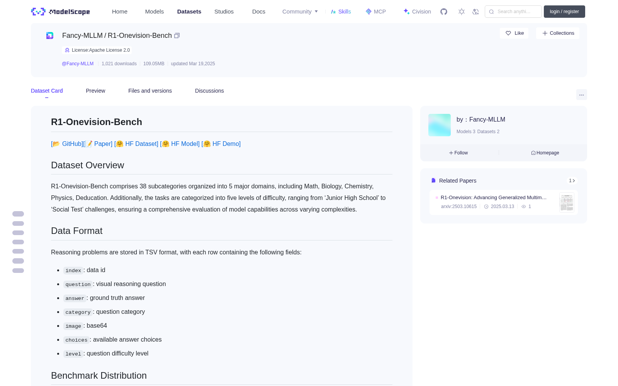Click the 'Models 3' count text
Image resolution: width=618 pixels, height=386 pixels.
(x=466, y=132)
